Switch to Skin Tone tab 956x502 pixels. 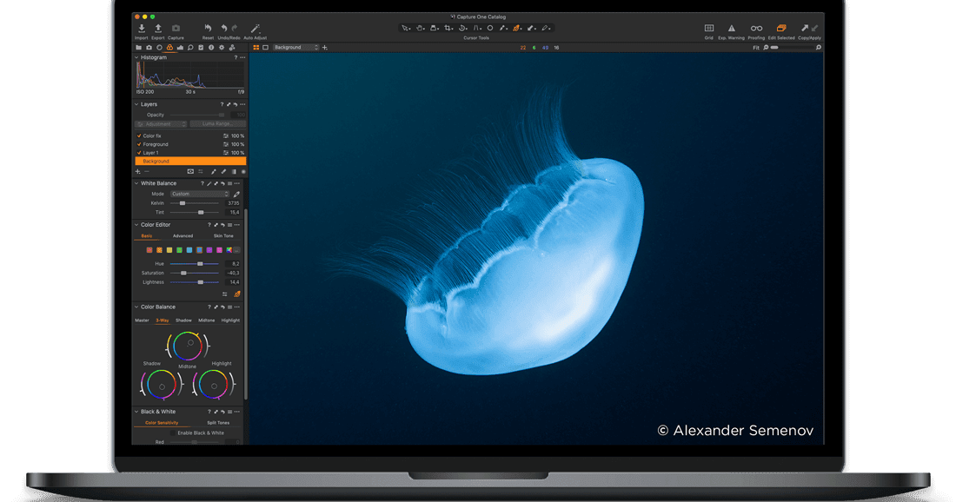223,235
